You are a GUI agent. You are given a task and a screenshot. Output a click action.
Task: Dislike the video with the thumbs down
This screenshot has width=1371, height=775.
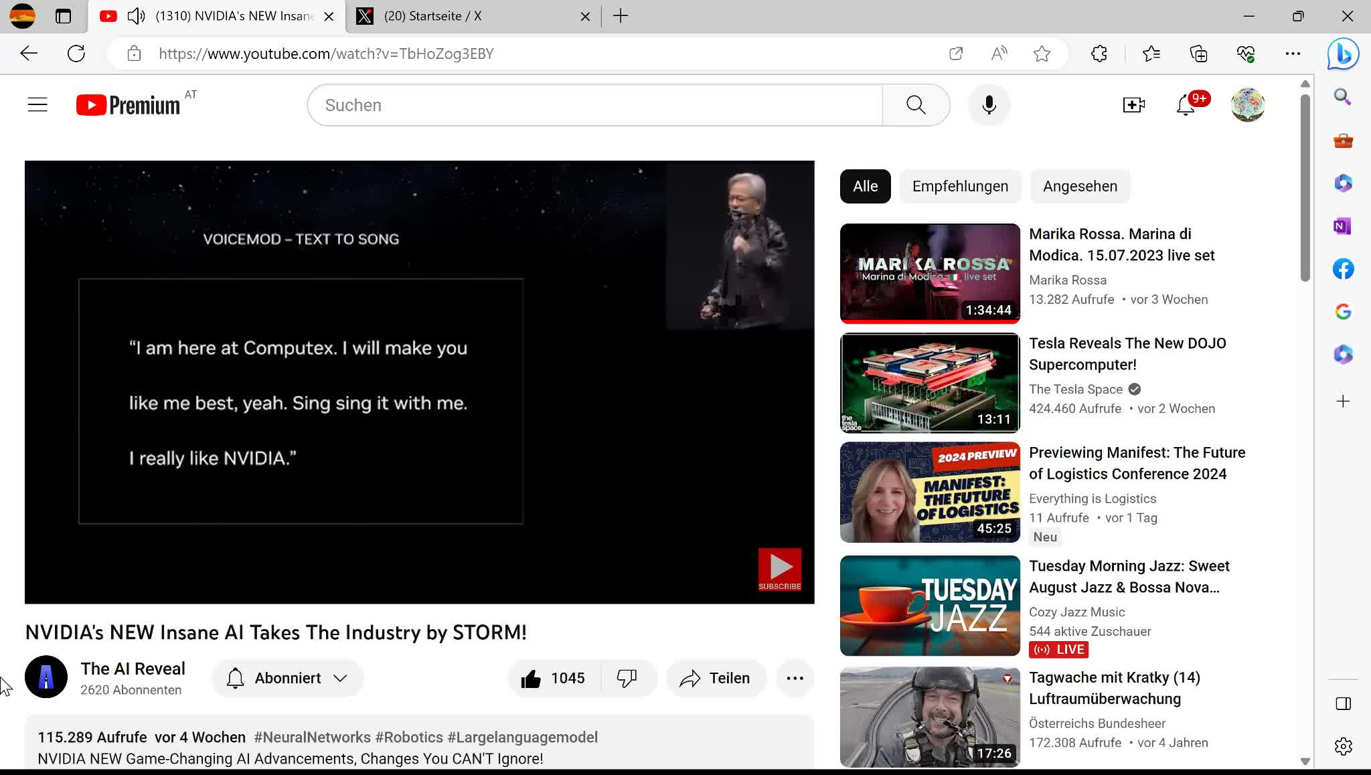627,679
